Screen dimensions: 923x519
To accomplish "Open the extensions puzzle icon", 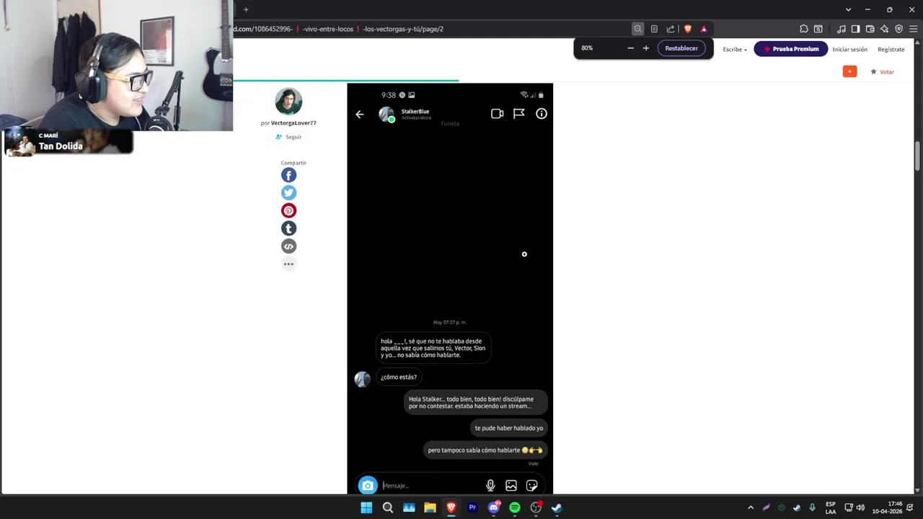I will click(x=804, y=29).
